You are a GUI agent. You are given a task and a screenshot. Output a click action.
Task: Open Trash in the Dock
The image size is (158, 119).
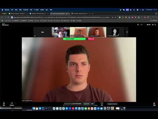pos(124,108)
